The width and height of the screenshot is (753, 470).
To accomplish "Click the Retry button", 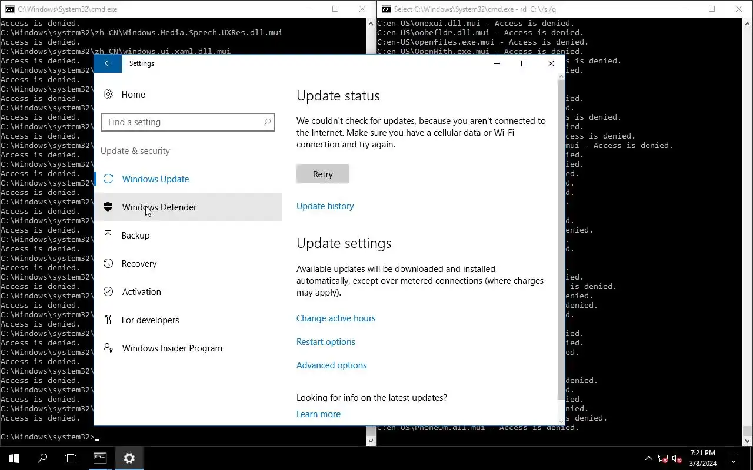I will tap(323, 174).
